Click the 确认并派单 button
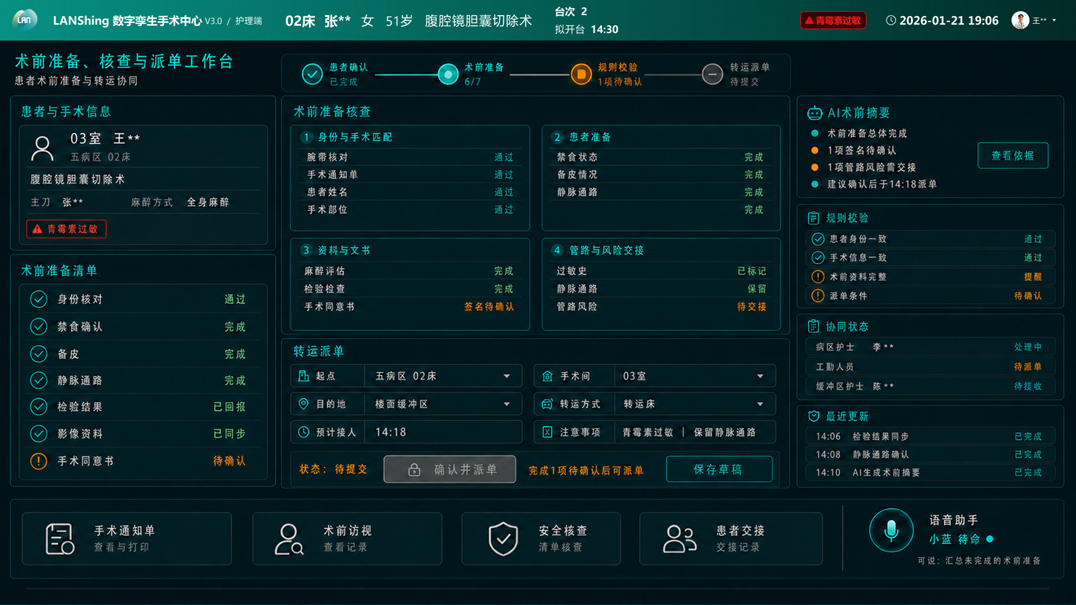Screen dimensions: 1076x605 tap(449, 469)
